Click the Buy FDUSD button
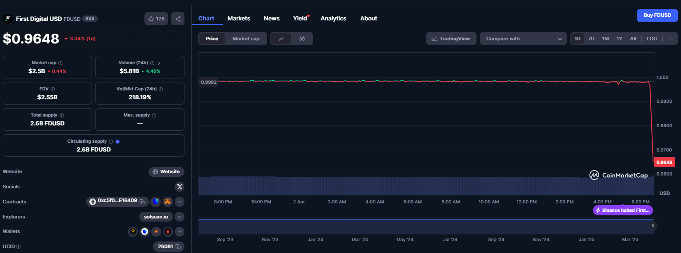This screenshot has width=681, height=253. point(657,15)
